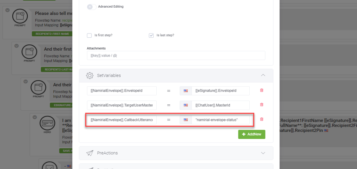Click the SetVariables section title
The width and height of the screenshot is (357, 169).
[x=109, y=75]
